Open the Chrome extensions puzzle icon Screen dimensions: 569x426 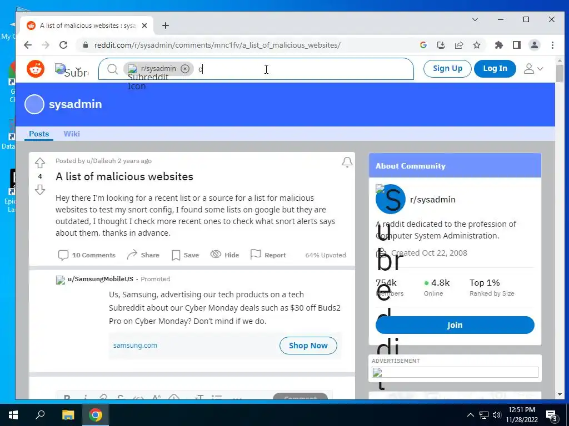click(499, 45)
